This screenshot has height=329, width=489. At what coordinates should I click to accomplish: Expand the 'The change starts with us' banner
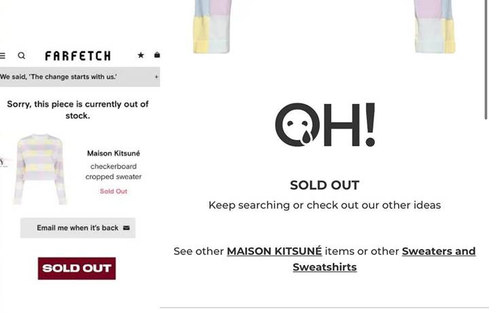(x=157, y=77)
